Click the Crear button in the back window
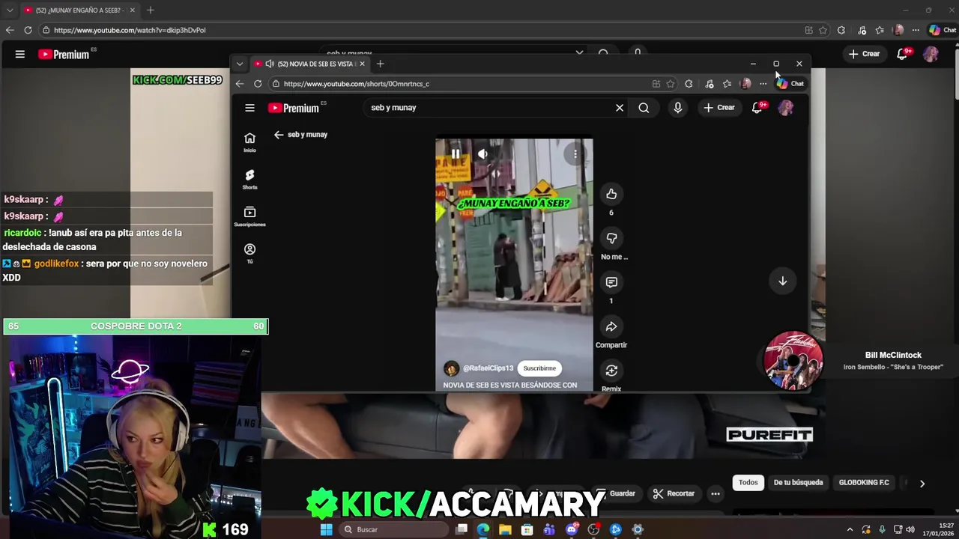The height and width of the screenshot is (539, 959). tap(864, 54)
